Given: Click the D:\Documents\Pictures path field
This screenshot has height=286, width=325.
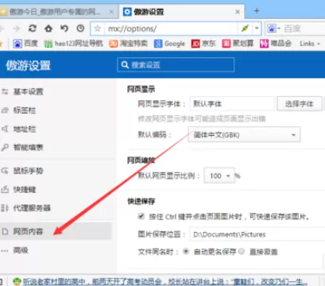Looking at the screenshot, I should pos(257,234).
